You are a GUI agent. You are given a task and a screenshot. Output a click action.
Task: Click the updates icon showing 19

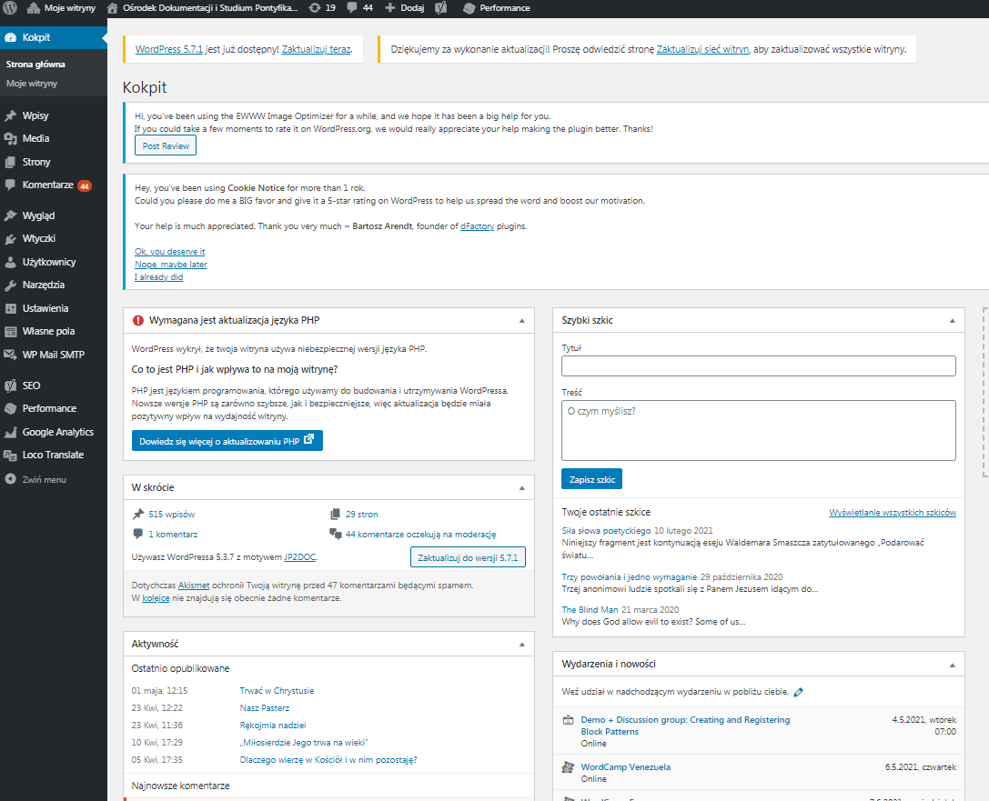coord(322,8)
